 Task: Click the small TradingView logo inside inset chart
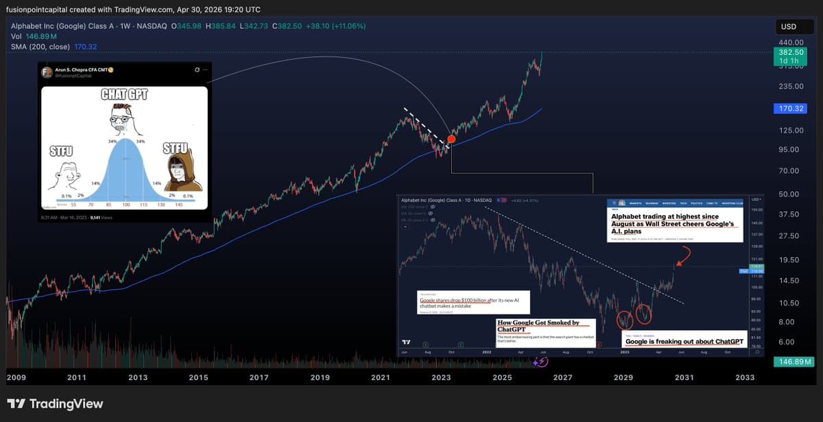pos(406,342)
